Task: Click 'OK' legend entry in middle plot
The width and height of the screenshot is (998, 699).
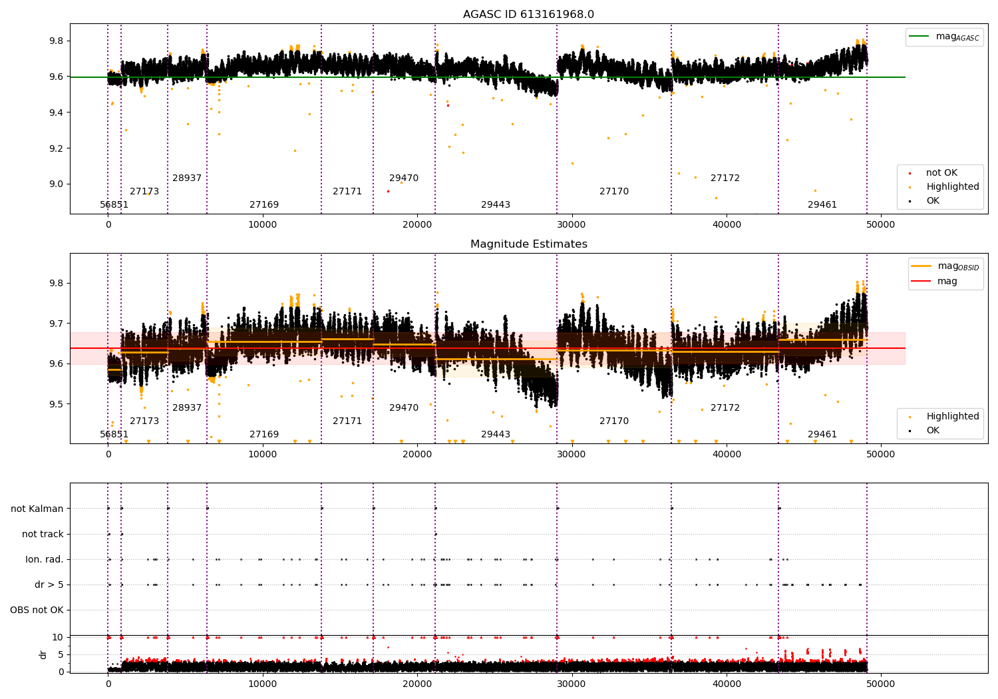Action: click(933, 431)
